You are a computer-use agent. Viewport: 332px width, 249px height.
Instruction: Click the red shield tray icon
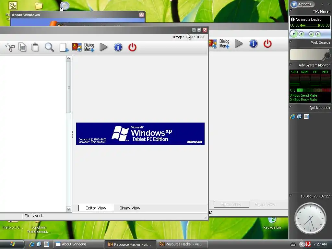tap(308, 244)
